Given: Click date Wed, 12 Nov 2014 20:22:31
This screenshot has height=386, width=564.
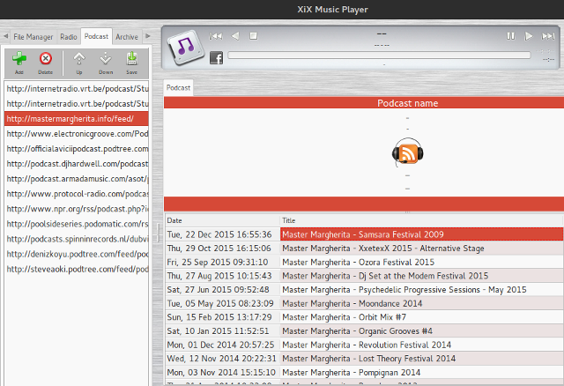Looking at the screenshot, I should click(221, 359).
